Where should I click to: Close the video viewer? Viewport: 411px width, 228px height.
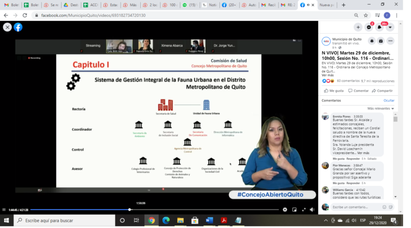point(7,27)
